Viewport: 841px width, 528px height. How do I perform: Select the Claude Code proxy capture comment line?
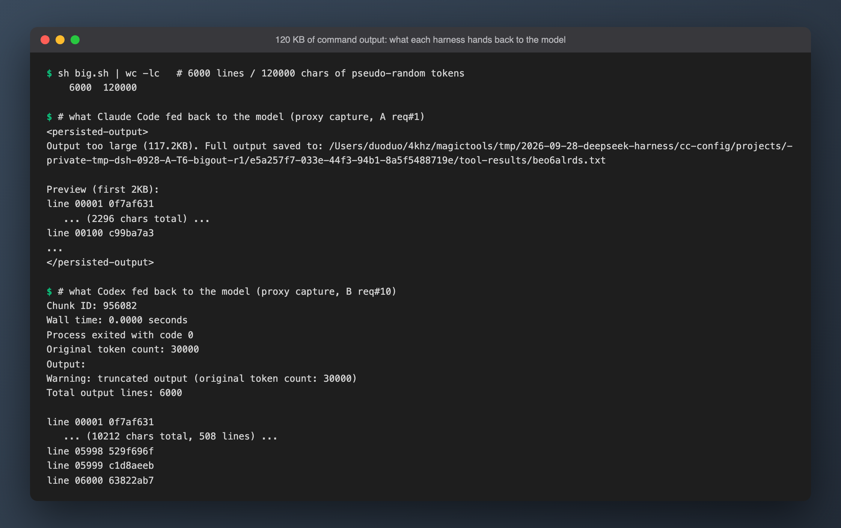click(x=241, y=117)
